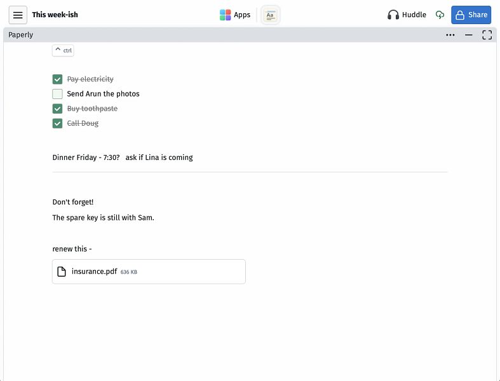Check the Send Arun the photos checkbox
The height and width of the screenshot is (381, 500).
tap(57, 94)
